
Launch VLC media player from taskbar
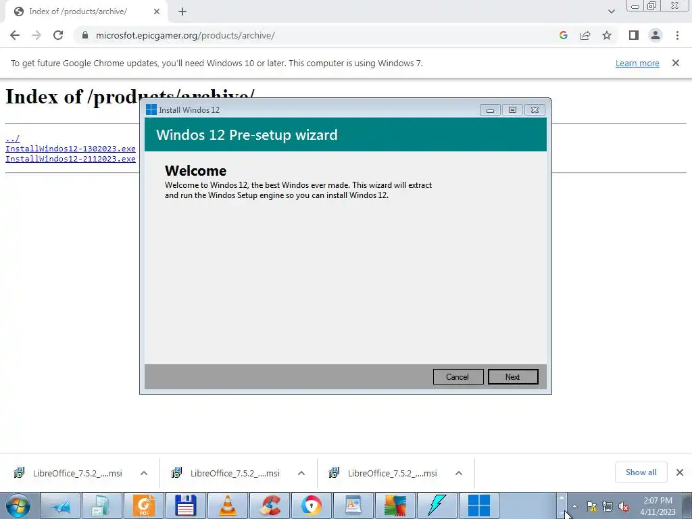click(228, 505)
